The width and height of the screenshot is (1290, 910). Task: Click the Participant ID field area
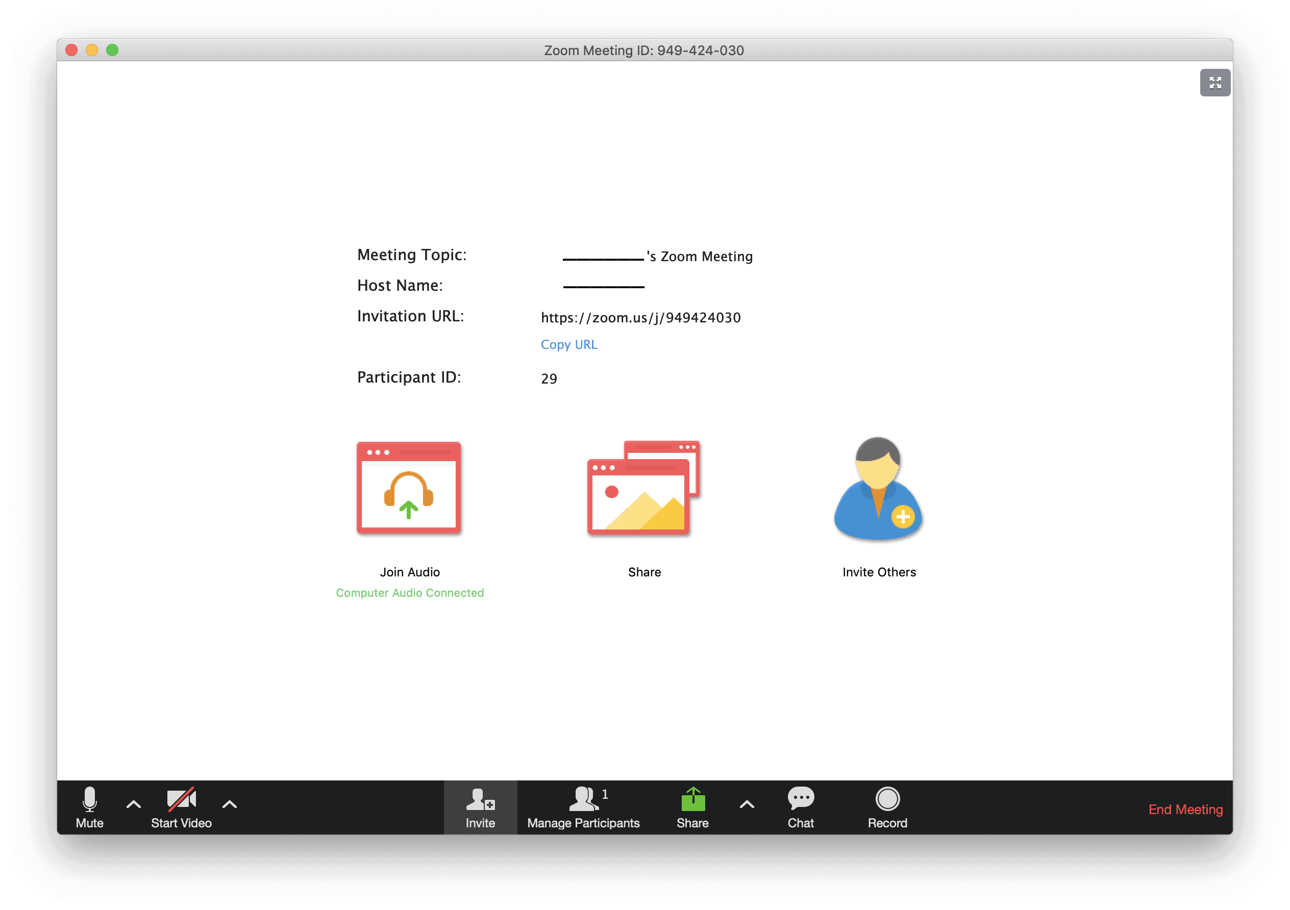coord(549,378)
